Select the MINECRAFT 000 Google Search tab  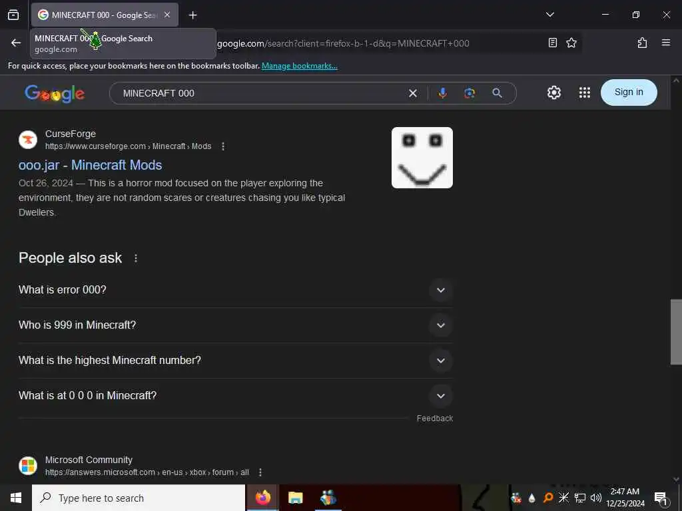(105, 15)
